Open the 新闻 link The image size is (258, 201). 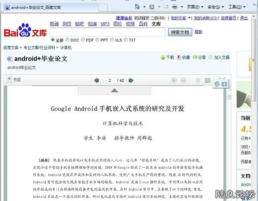54,24
